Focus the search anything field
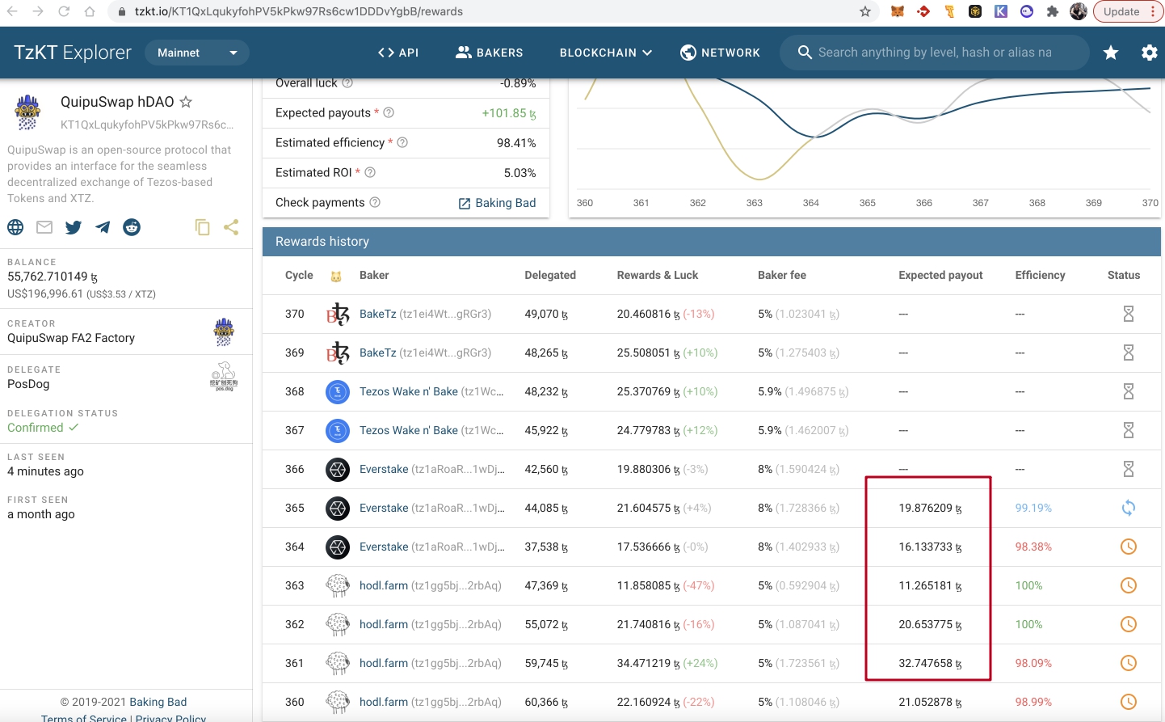 pyautogui.click(x=935, y=53)
